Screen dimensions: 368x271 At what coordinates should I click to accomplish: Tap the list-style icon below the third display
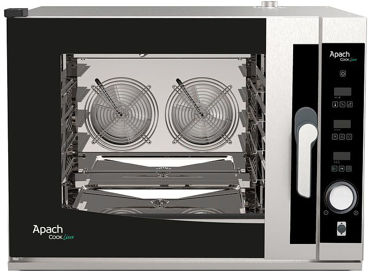(x=349, y=168)
